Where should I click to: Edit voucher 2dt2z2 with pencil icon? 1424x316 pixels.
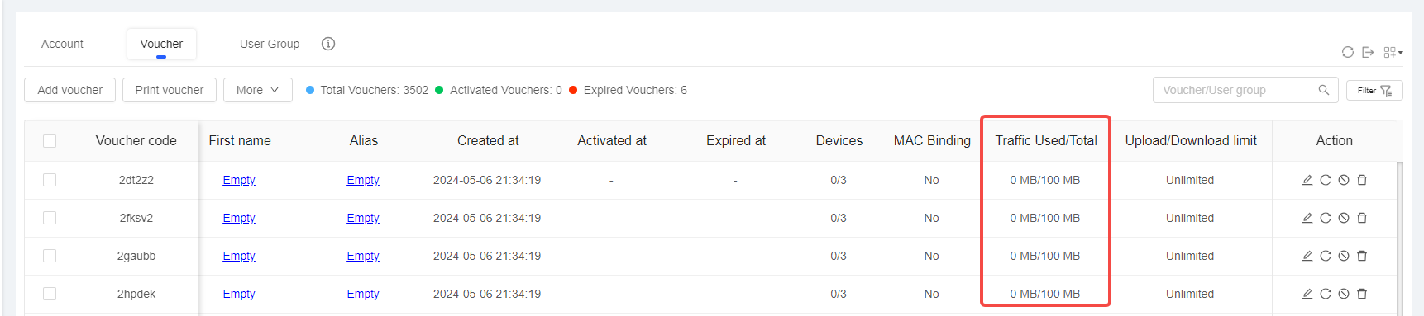[1307, 180]
